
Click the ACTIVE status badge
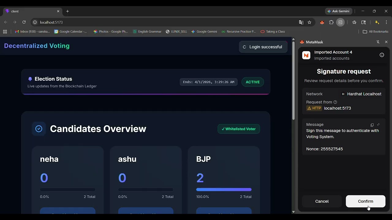[x=253, y=82]
